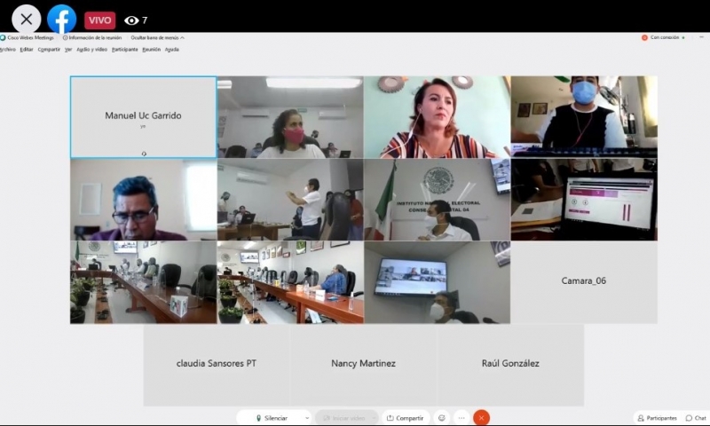This screenshot has height=426, width=710.
Task: Select Manuel Uc Garrido's video tile
Action: (x=143, y=117)
